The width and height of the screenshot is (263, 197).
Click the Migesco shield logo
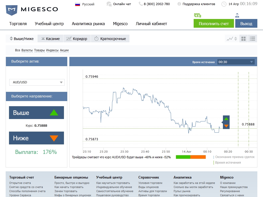pos(12,10)
